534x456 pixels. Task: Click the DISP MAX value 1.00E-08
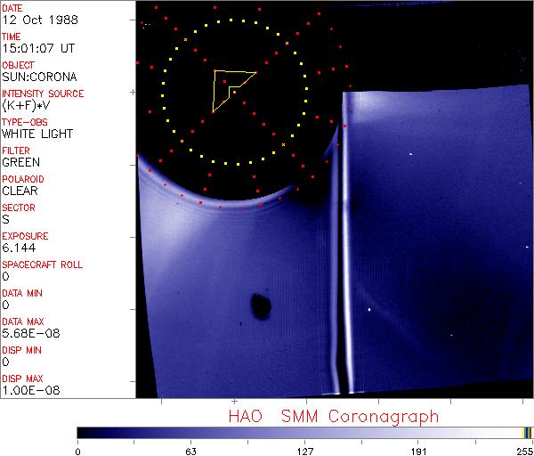coord(28,390)
